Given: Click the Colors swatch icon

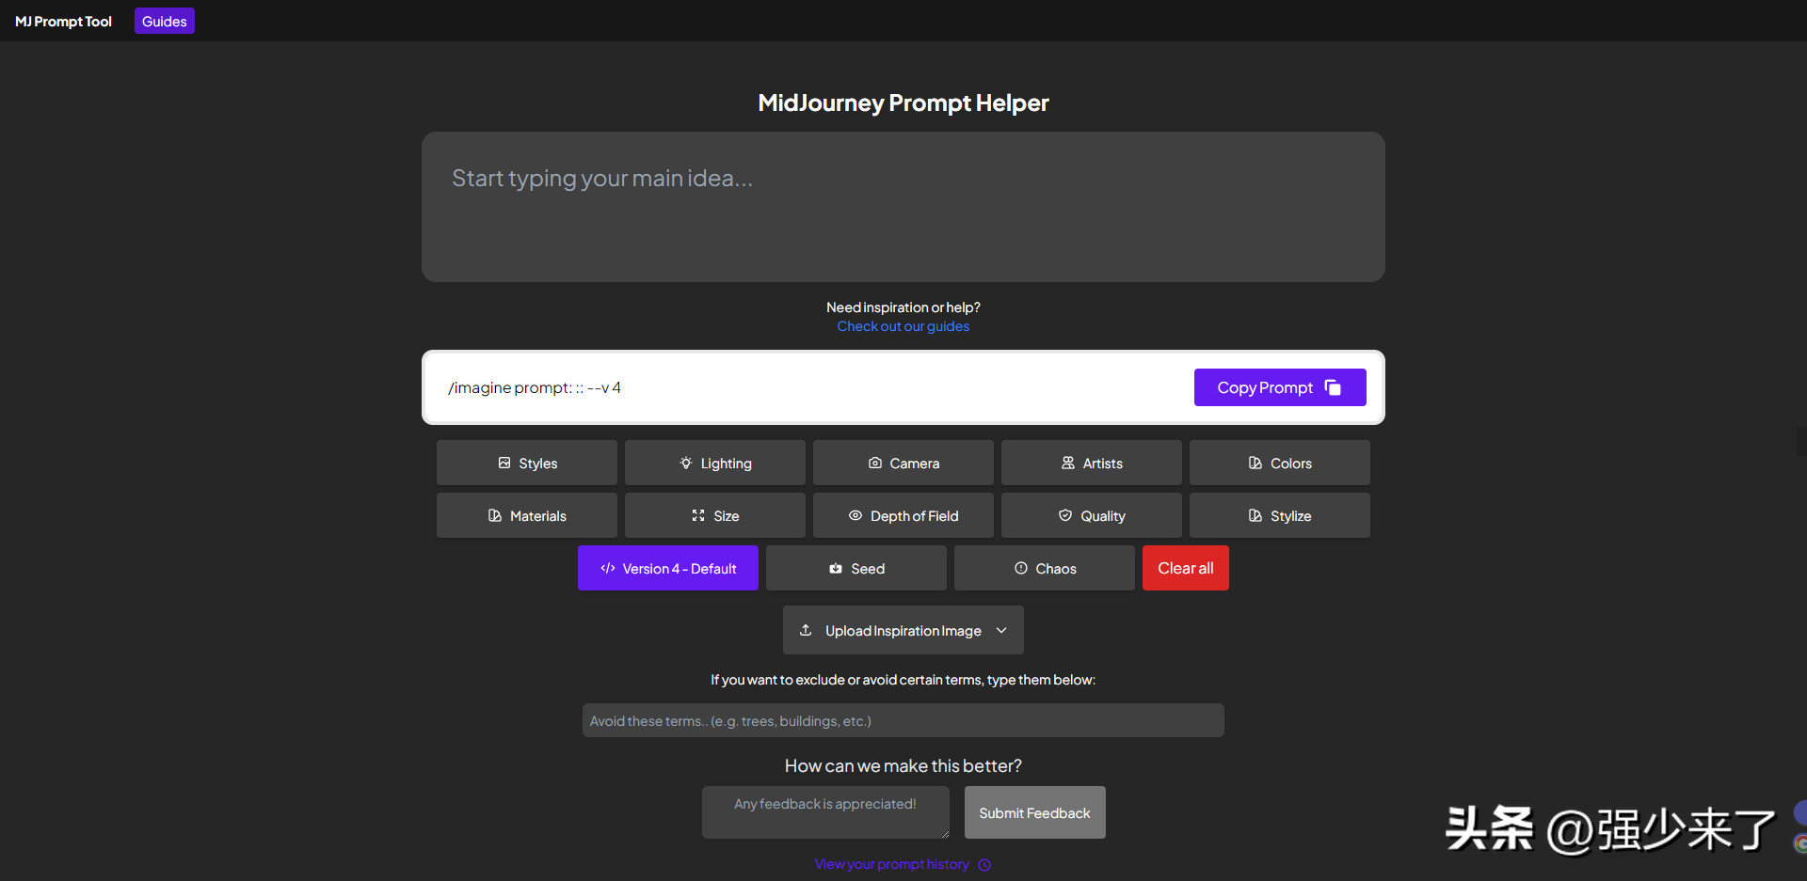Looking at the screenshot, I should tap(1255, 463).
